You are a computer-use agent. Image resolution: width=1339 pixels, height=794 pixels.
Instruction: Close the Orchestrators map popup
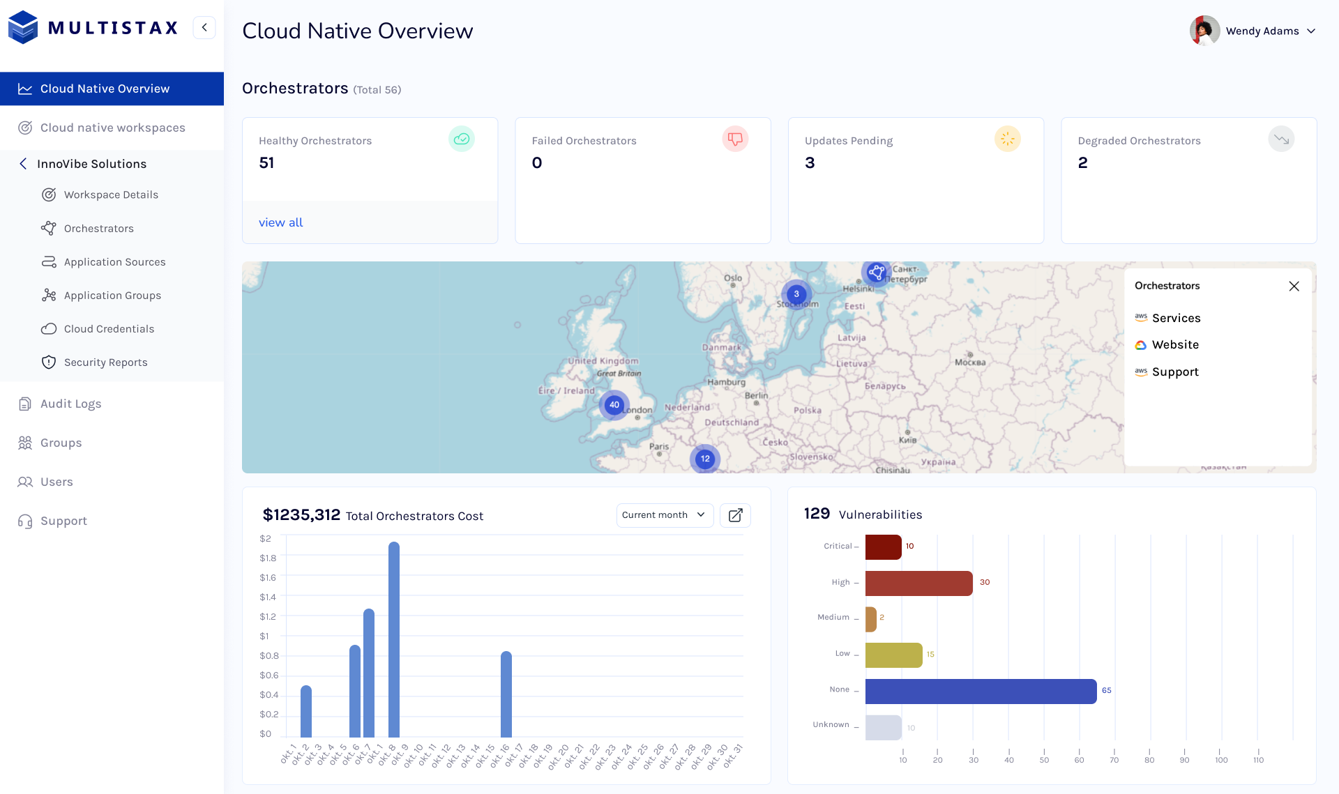click(1294, 287)
